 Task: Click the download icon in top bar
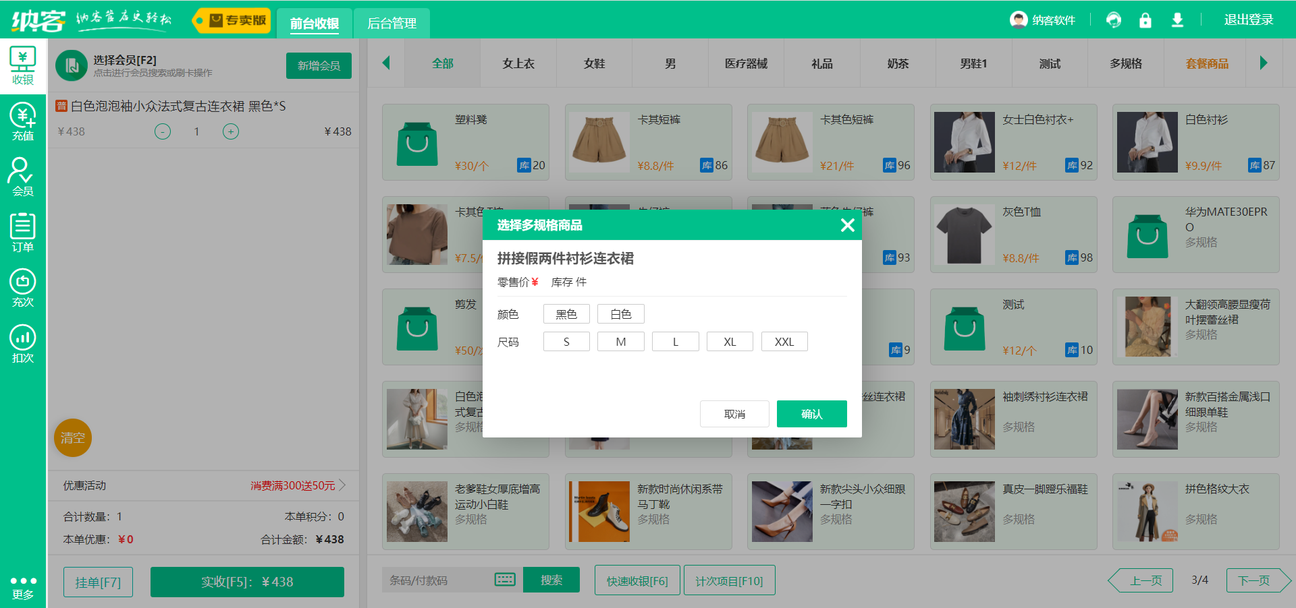point(1177,20)
